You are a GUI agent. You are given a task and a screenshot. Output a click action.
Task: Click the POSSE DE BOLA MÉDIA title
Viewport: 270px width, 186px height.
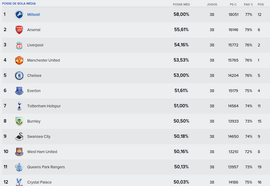coord(19,4)
